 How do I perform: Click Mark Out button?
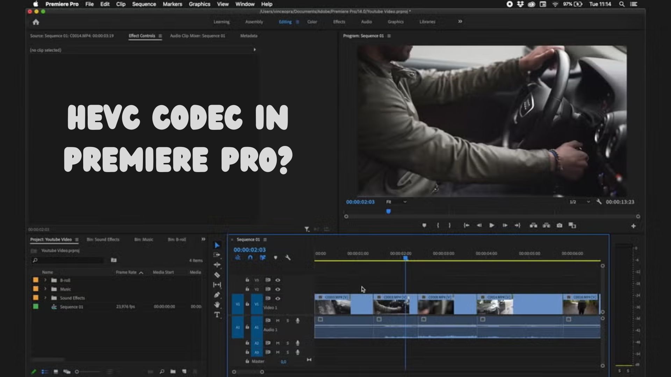coord(450,226)
